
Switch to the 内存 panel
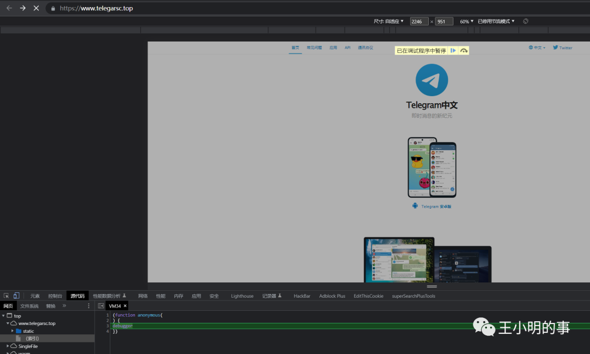pos(178,296)
